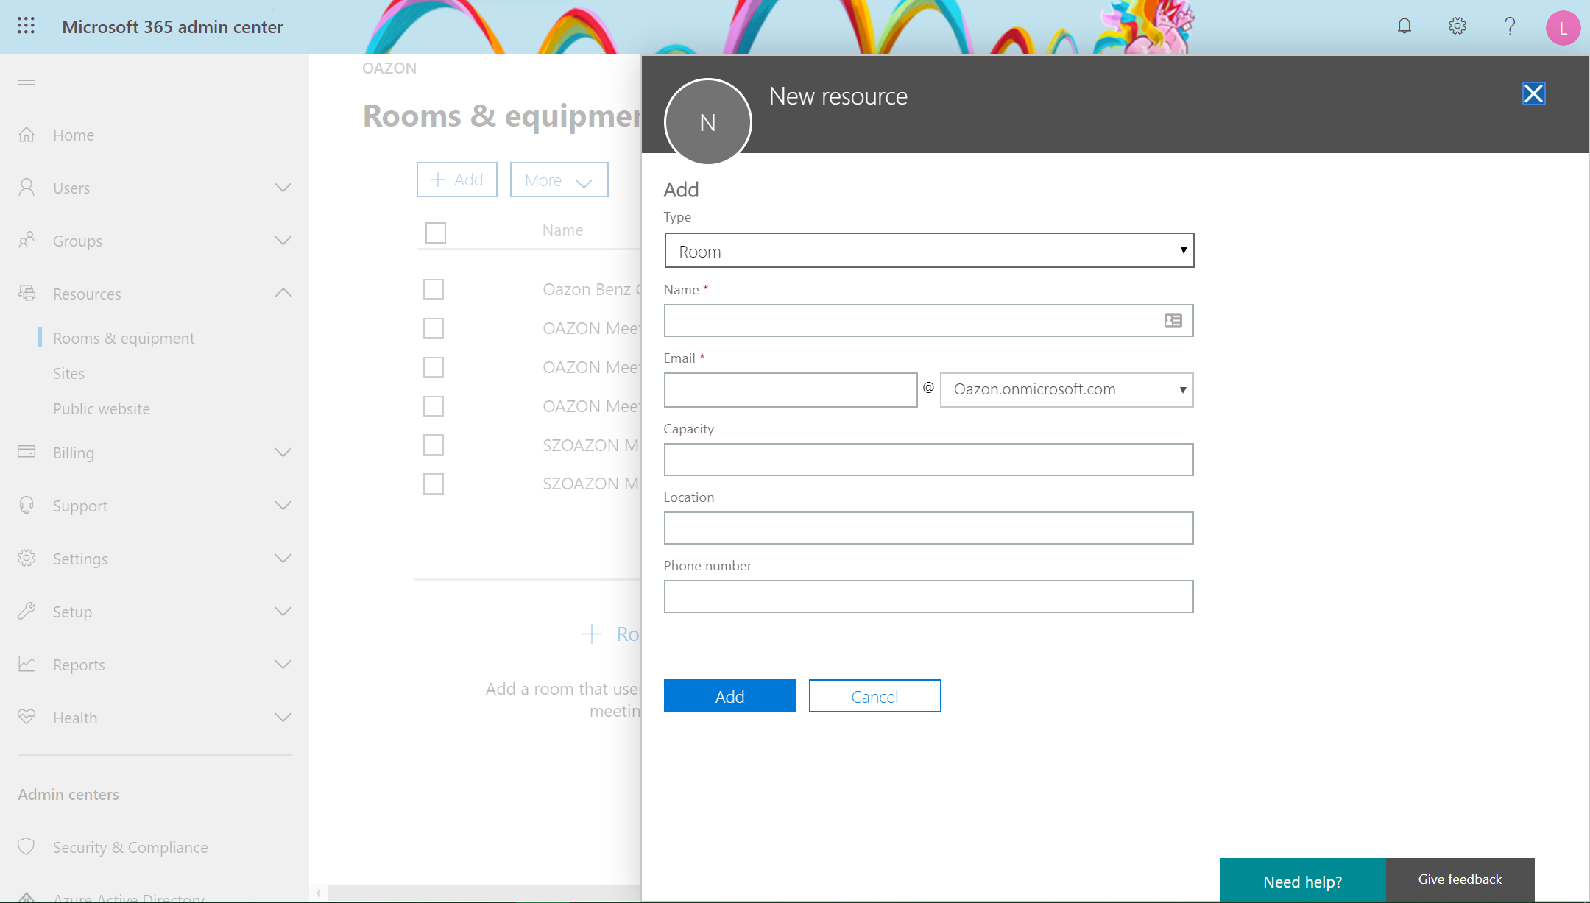Click the Microsoft 365 admin center title
This screenshot has width=1590, height=903.
[172, 26]
